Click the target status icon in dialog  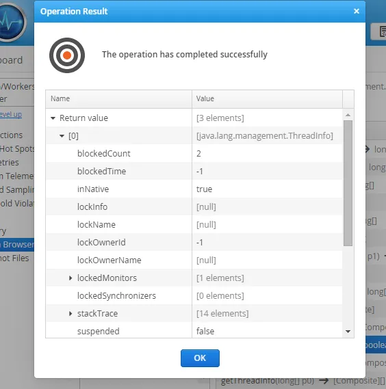(67, 55)
